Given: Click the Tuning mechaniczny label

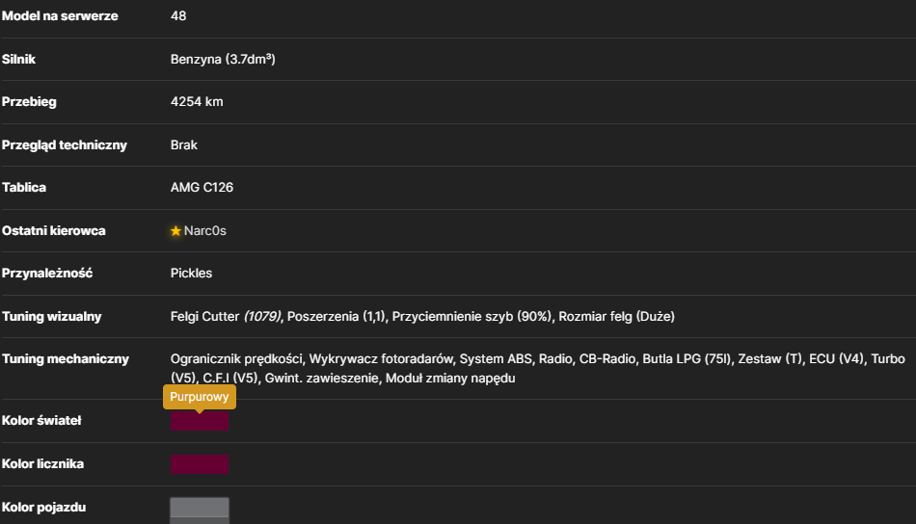Looking at the screenshot, I should 66,359.
